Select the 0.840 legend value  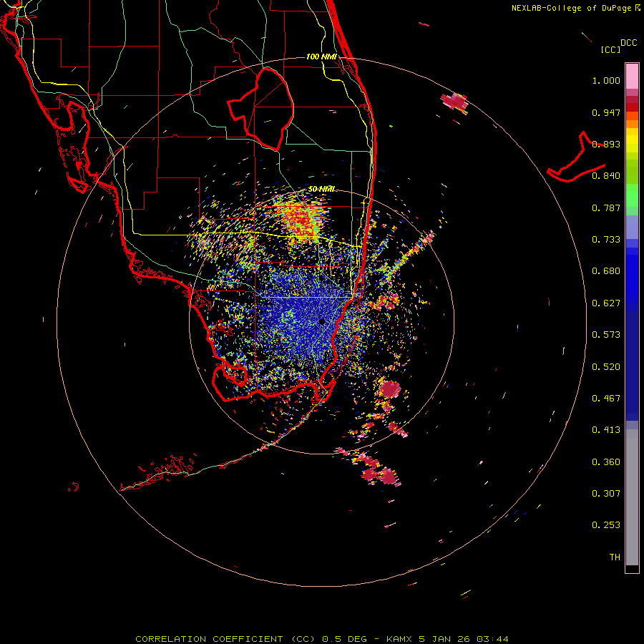(x=606, y=176)
